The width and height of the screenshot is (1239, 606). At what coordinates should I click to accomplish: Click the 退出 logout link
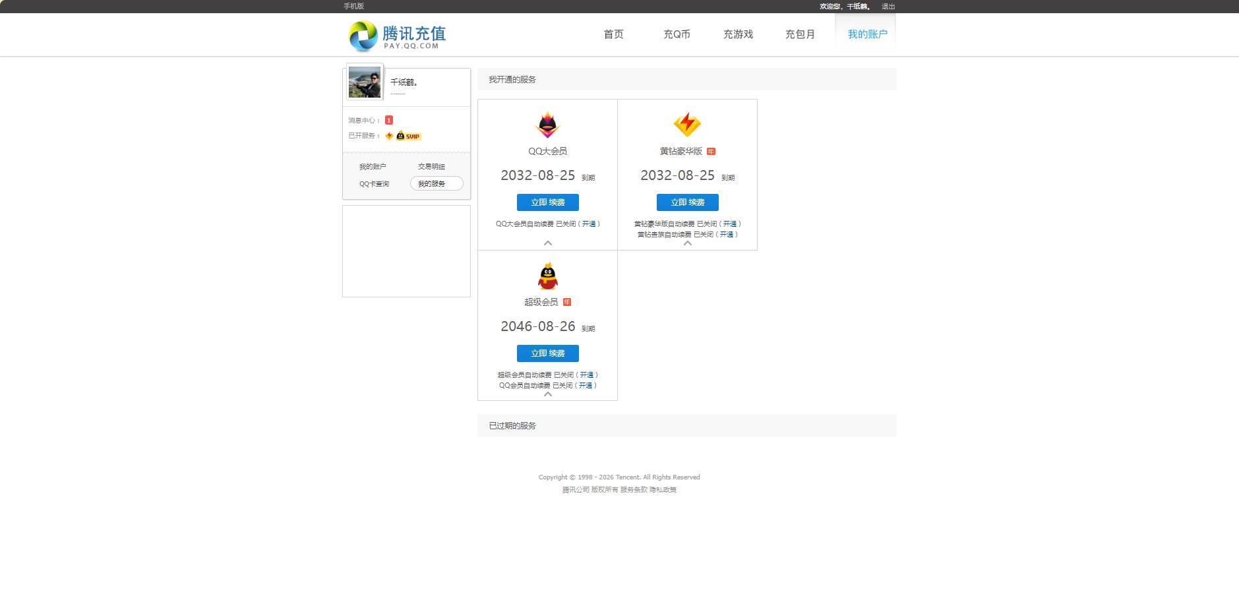point(888,6)
